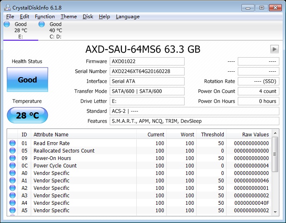
Task: Click the next disk arrow button
Action: [274, 49]
